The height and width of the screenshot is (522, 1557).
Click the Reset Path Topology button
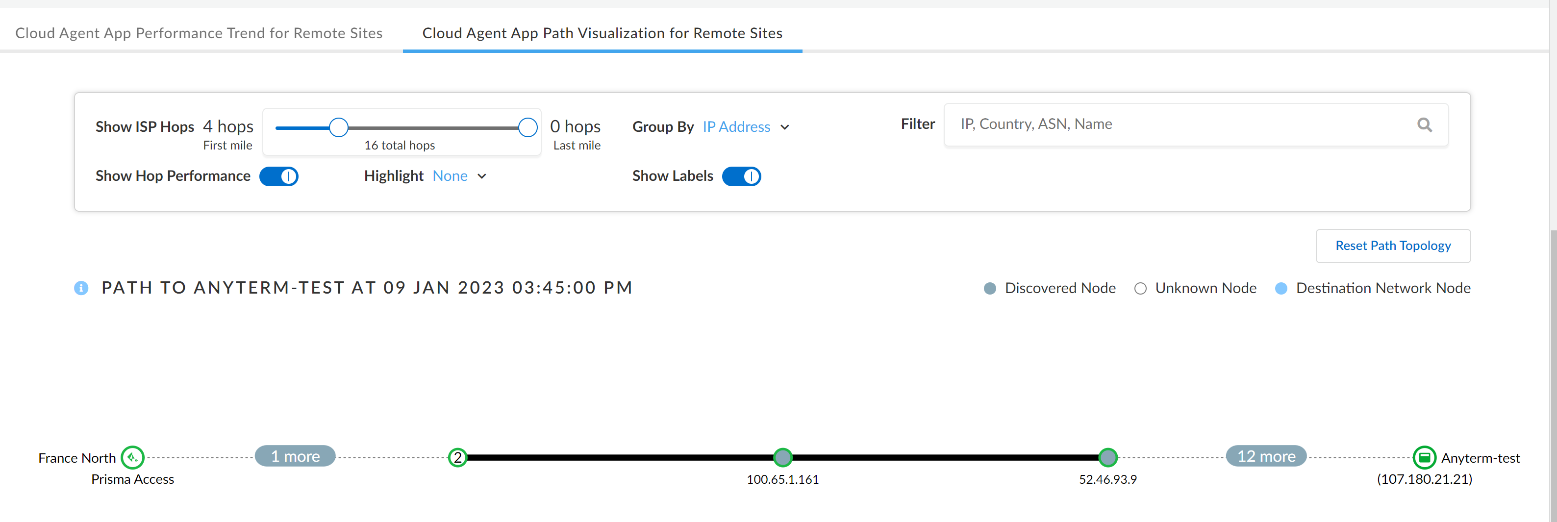[1393, 246]
